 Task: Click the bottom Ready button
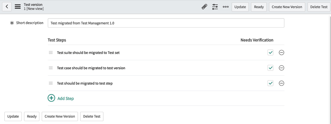[32, 117]
